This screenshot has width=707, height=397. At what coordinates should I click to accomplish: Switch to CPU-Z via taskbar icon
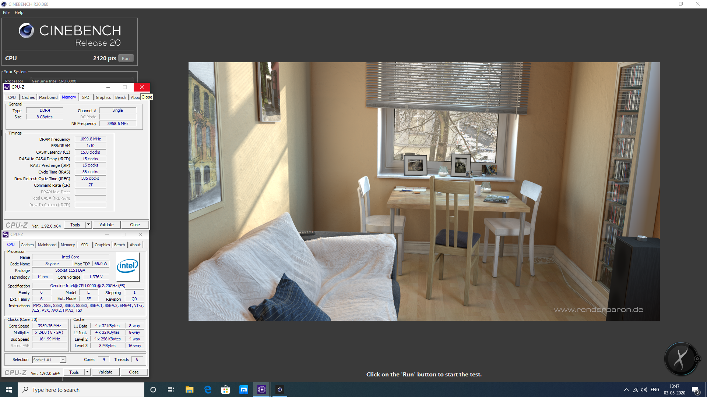(x=262, y=390)
